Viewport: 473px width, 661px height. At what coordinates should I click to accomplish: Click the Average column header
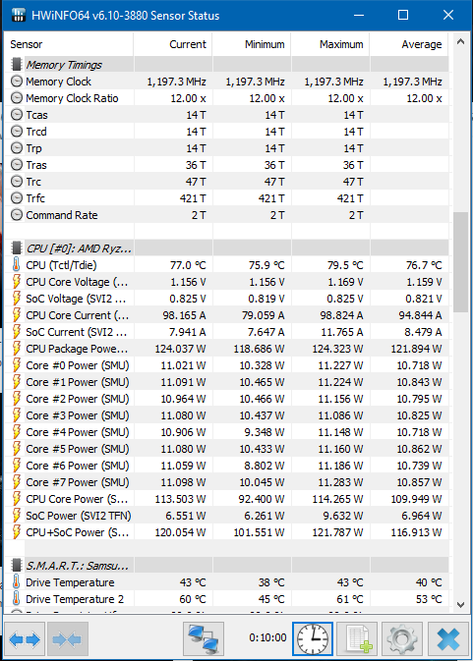(409, 44)
